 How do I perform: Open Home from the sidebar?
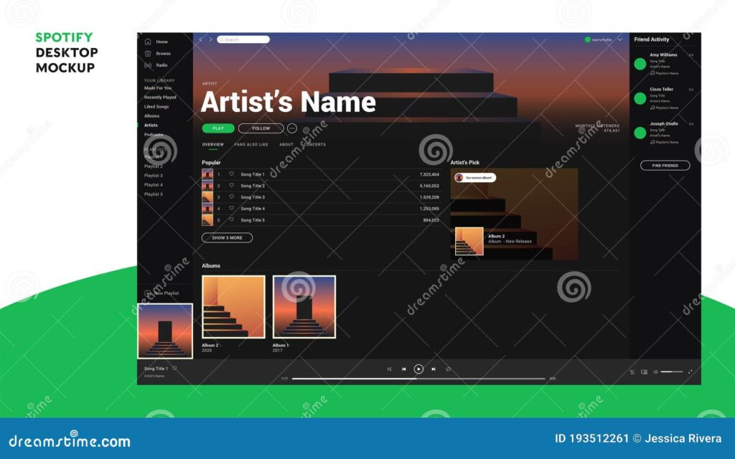point(156,42)
